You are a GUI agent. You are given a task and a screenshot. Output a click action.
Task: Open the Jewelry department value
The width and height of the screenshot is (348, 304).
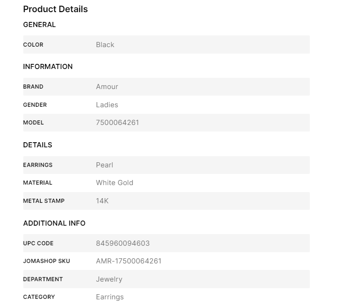pyautogui.click(x=109, y=279)
